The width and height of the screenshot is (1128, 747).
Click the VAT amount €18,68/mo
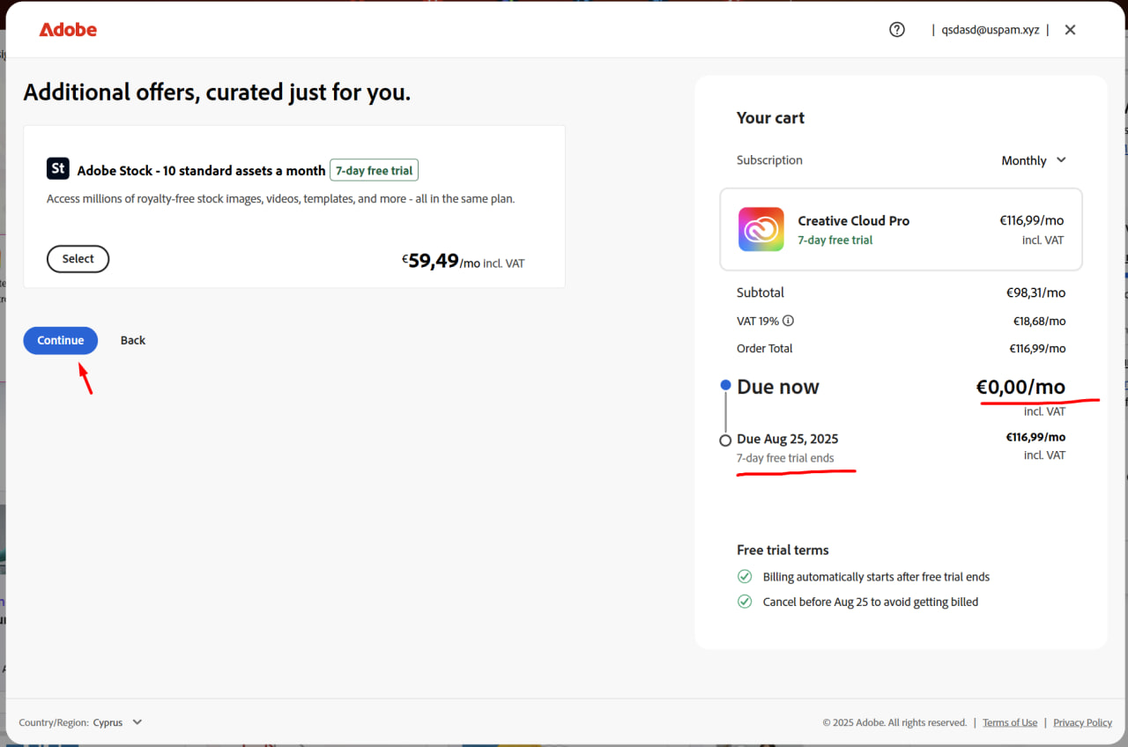tap(1039, 322)
